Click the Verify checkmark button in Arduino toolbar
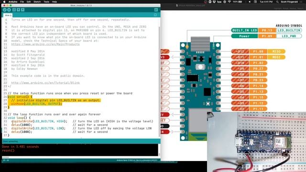The height and width of the screenshot is (172, 306). 5,10
